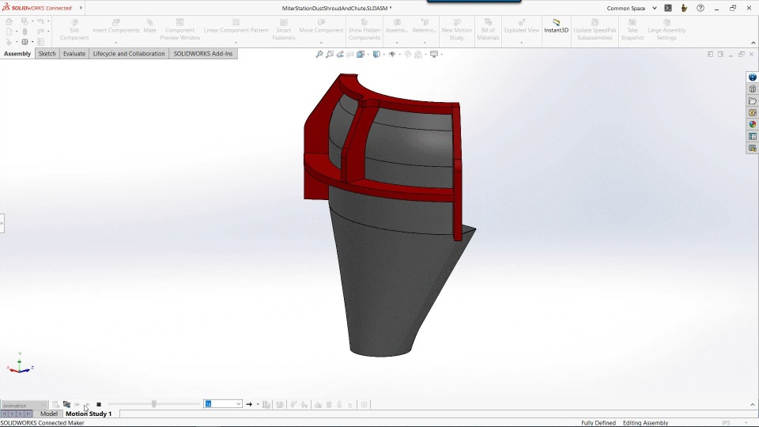
Task: Play the motion study animation
Action: pos(88,404)
